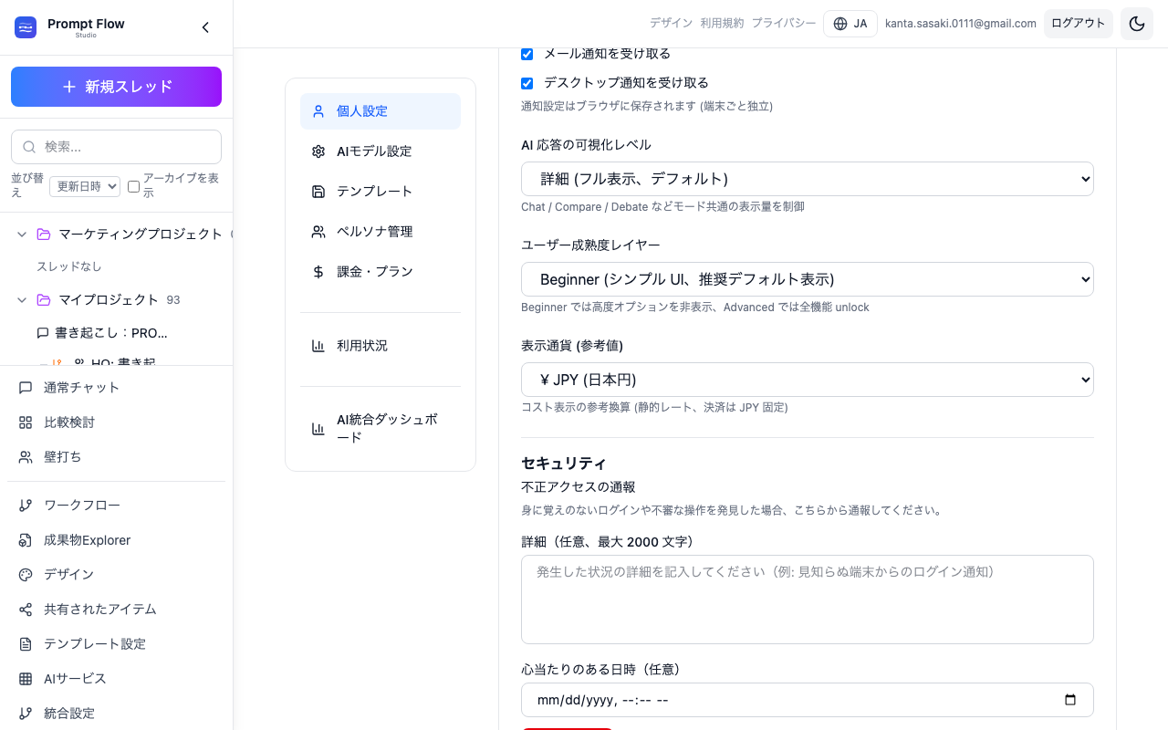
Task: Switch to the 課金・プラン tab
Action: 381,272
